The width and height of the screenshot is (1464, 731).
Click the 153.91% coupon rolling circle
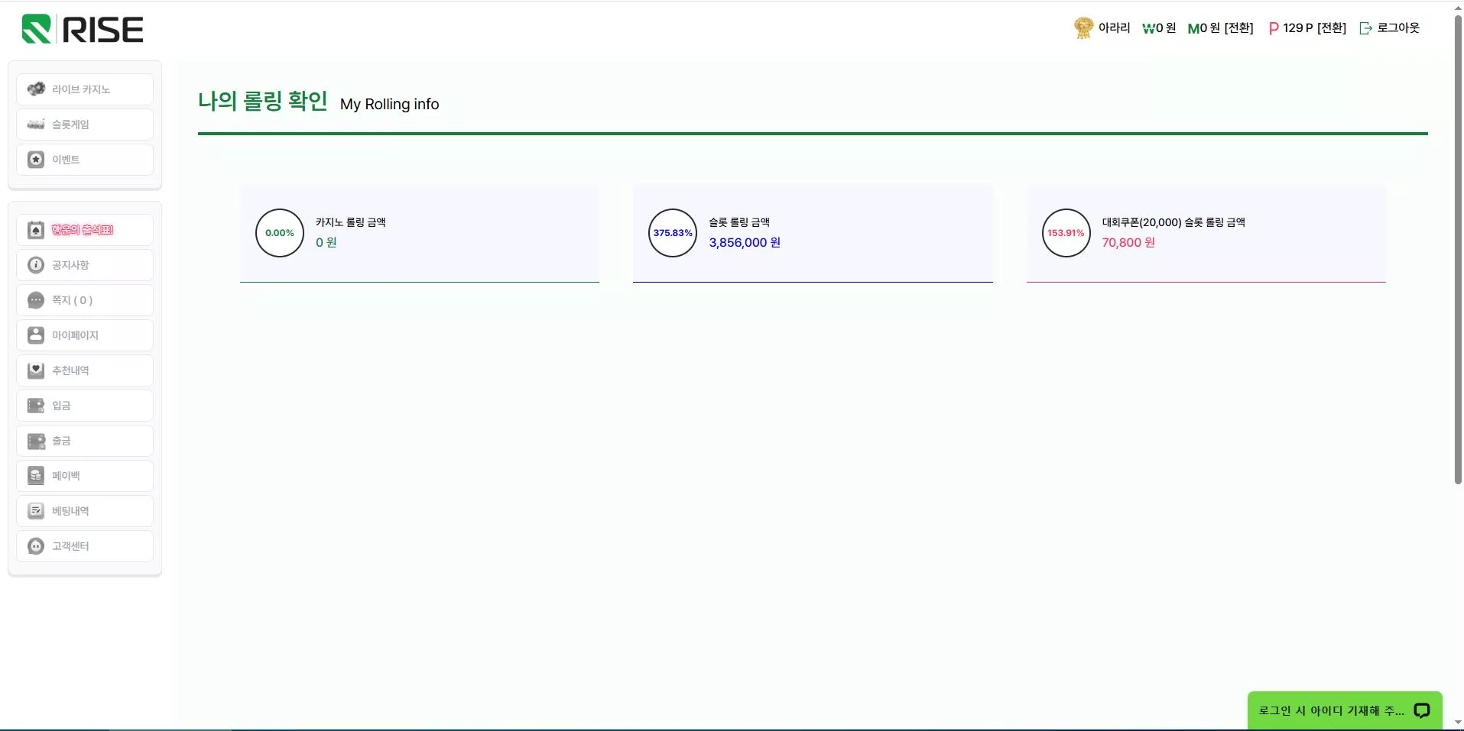coord(1066,233)
